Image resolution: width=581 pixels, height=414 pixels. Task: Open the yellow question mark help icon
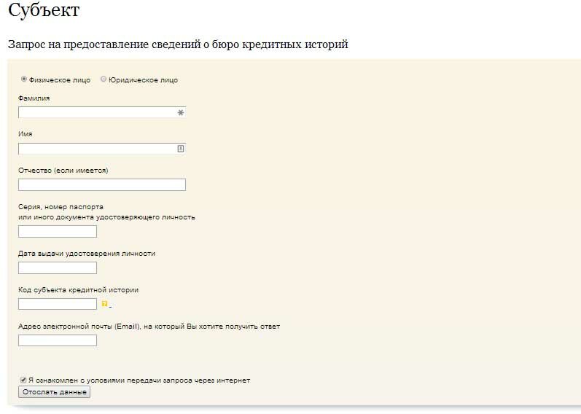point(104,304)
